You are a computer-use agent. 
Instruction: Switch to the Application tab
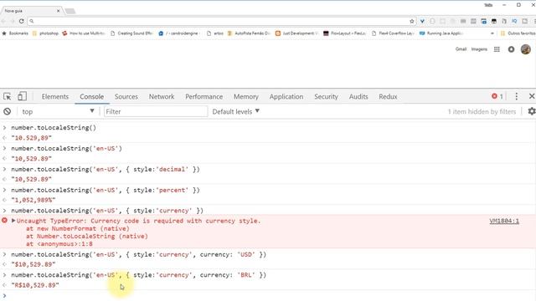[x=286, y=97]
